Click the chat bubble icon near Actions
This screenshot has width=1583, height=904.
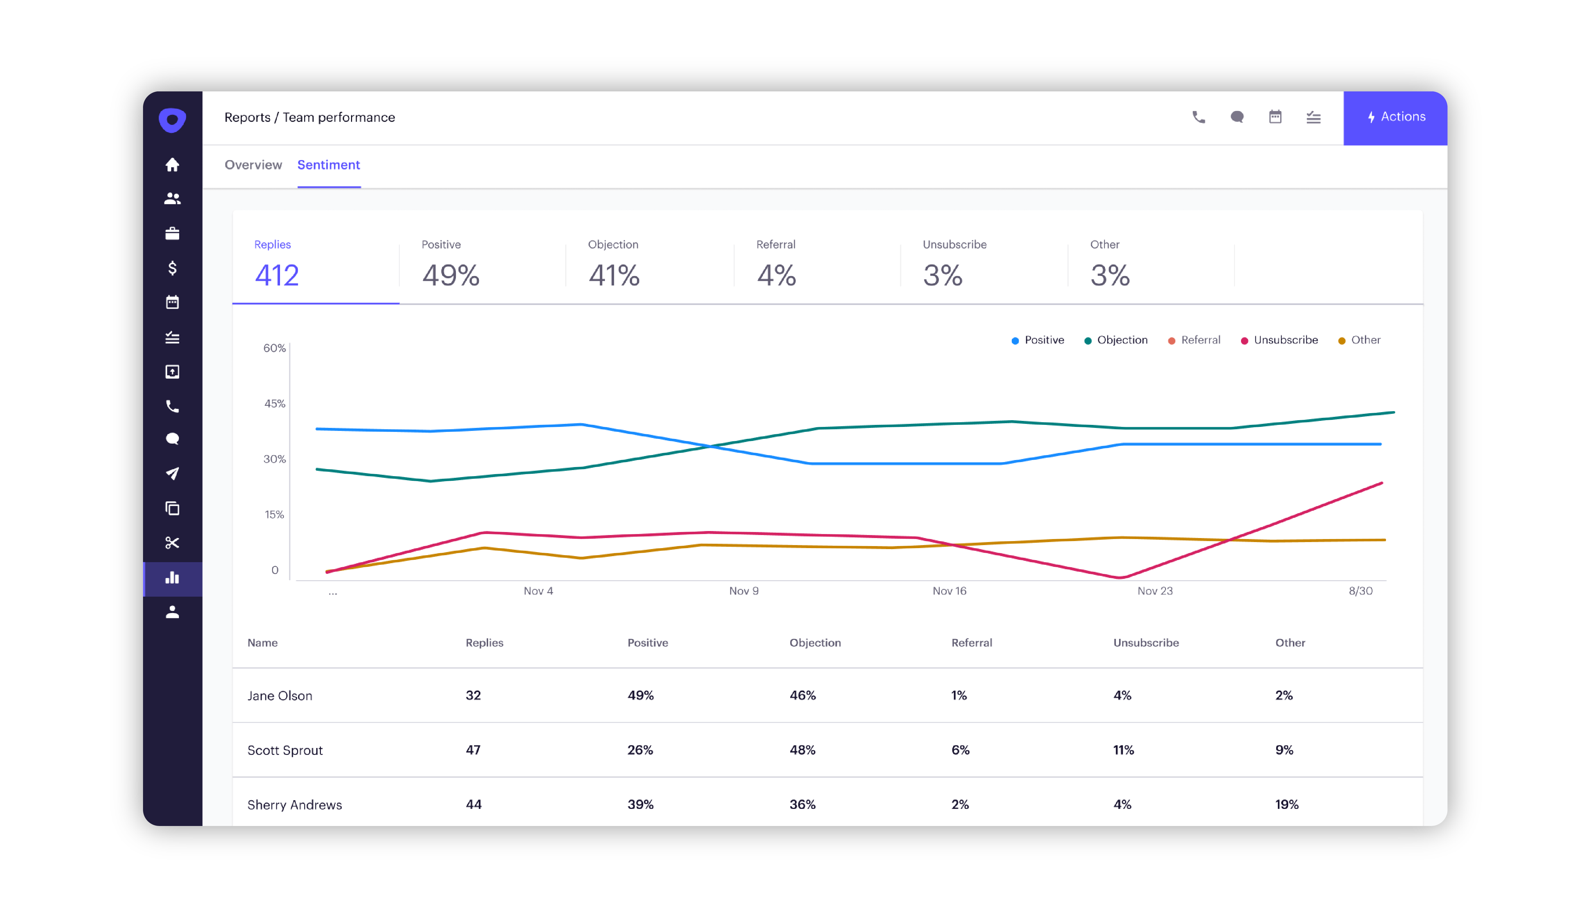(x=1236, y=117)
